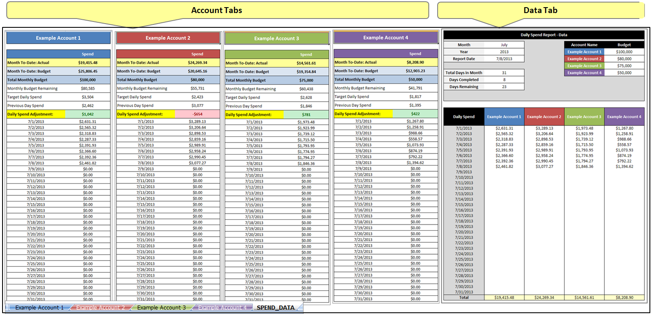
Task: Select the $60,438 Monthly Budget Remaining value
Action: click(306, 89)
